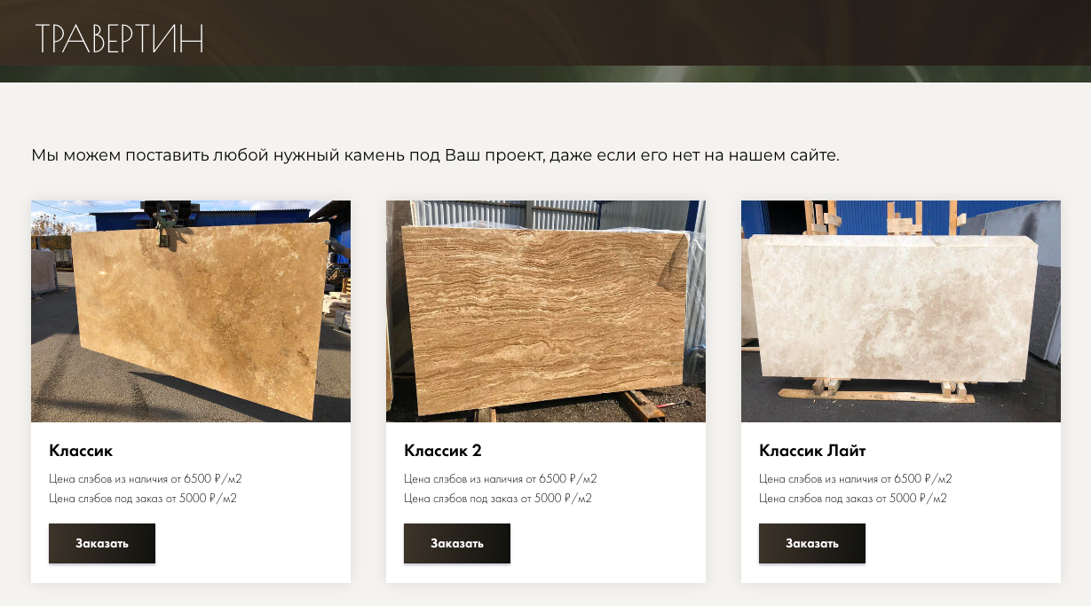The height and width of the screenshot is (606, 1091).
Task: Click the made-to-order price line in Классик card
Action: coord(143,499)
